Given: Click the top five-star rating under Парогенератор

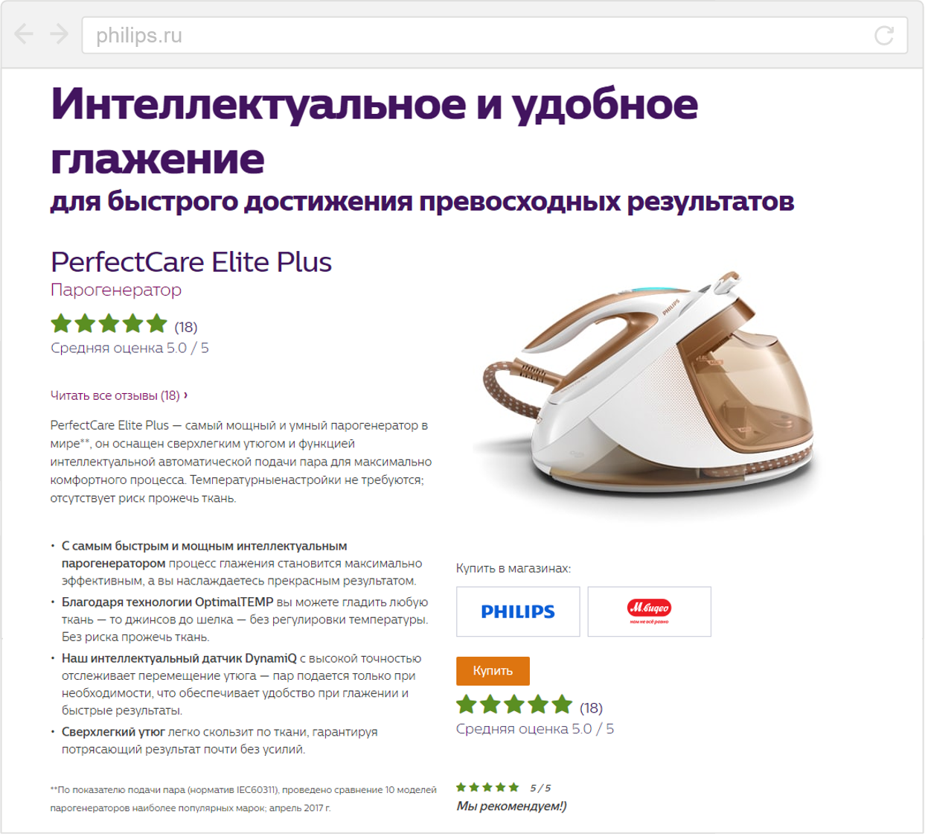Looking at the screenshot, I should pos(109,323).
